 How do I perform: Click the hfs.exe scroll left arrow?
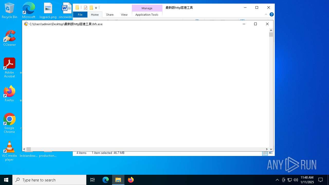coord(24,149)
